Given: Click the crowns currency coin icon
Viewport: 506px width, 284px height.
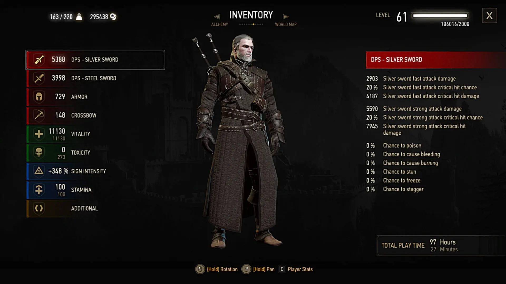Looking at the screenshot, I should [x=113, y=17].
